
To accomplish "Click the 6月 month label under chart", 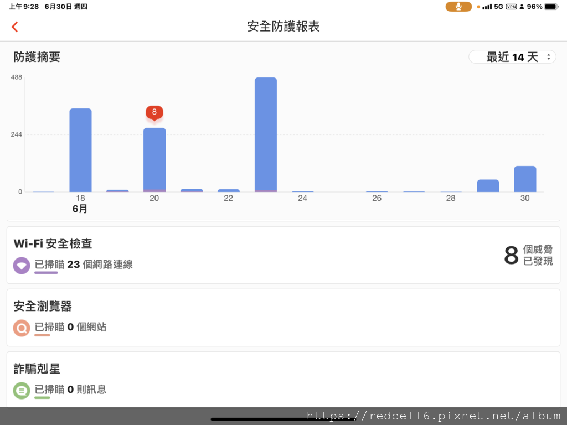I will (x=80, y=209).
